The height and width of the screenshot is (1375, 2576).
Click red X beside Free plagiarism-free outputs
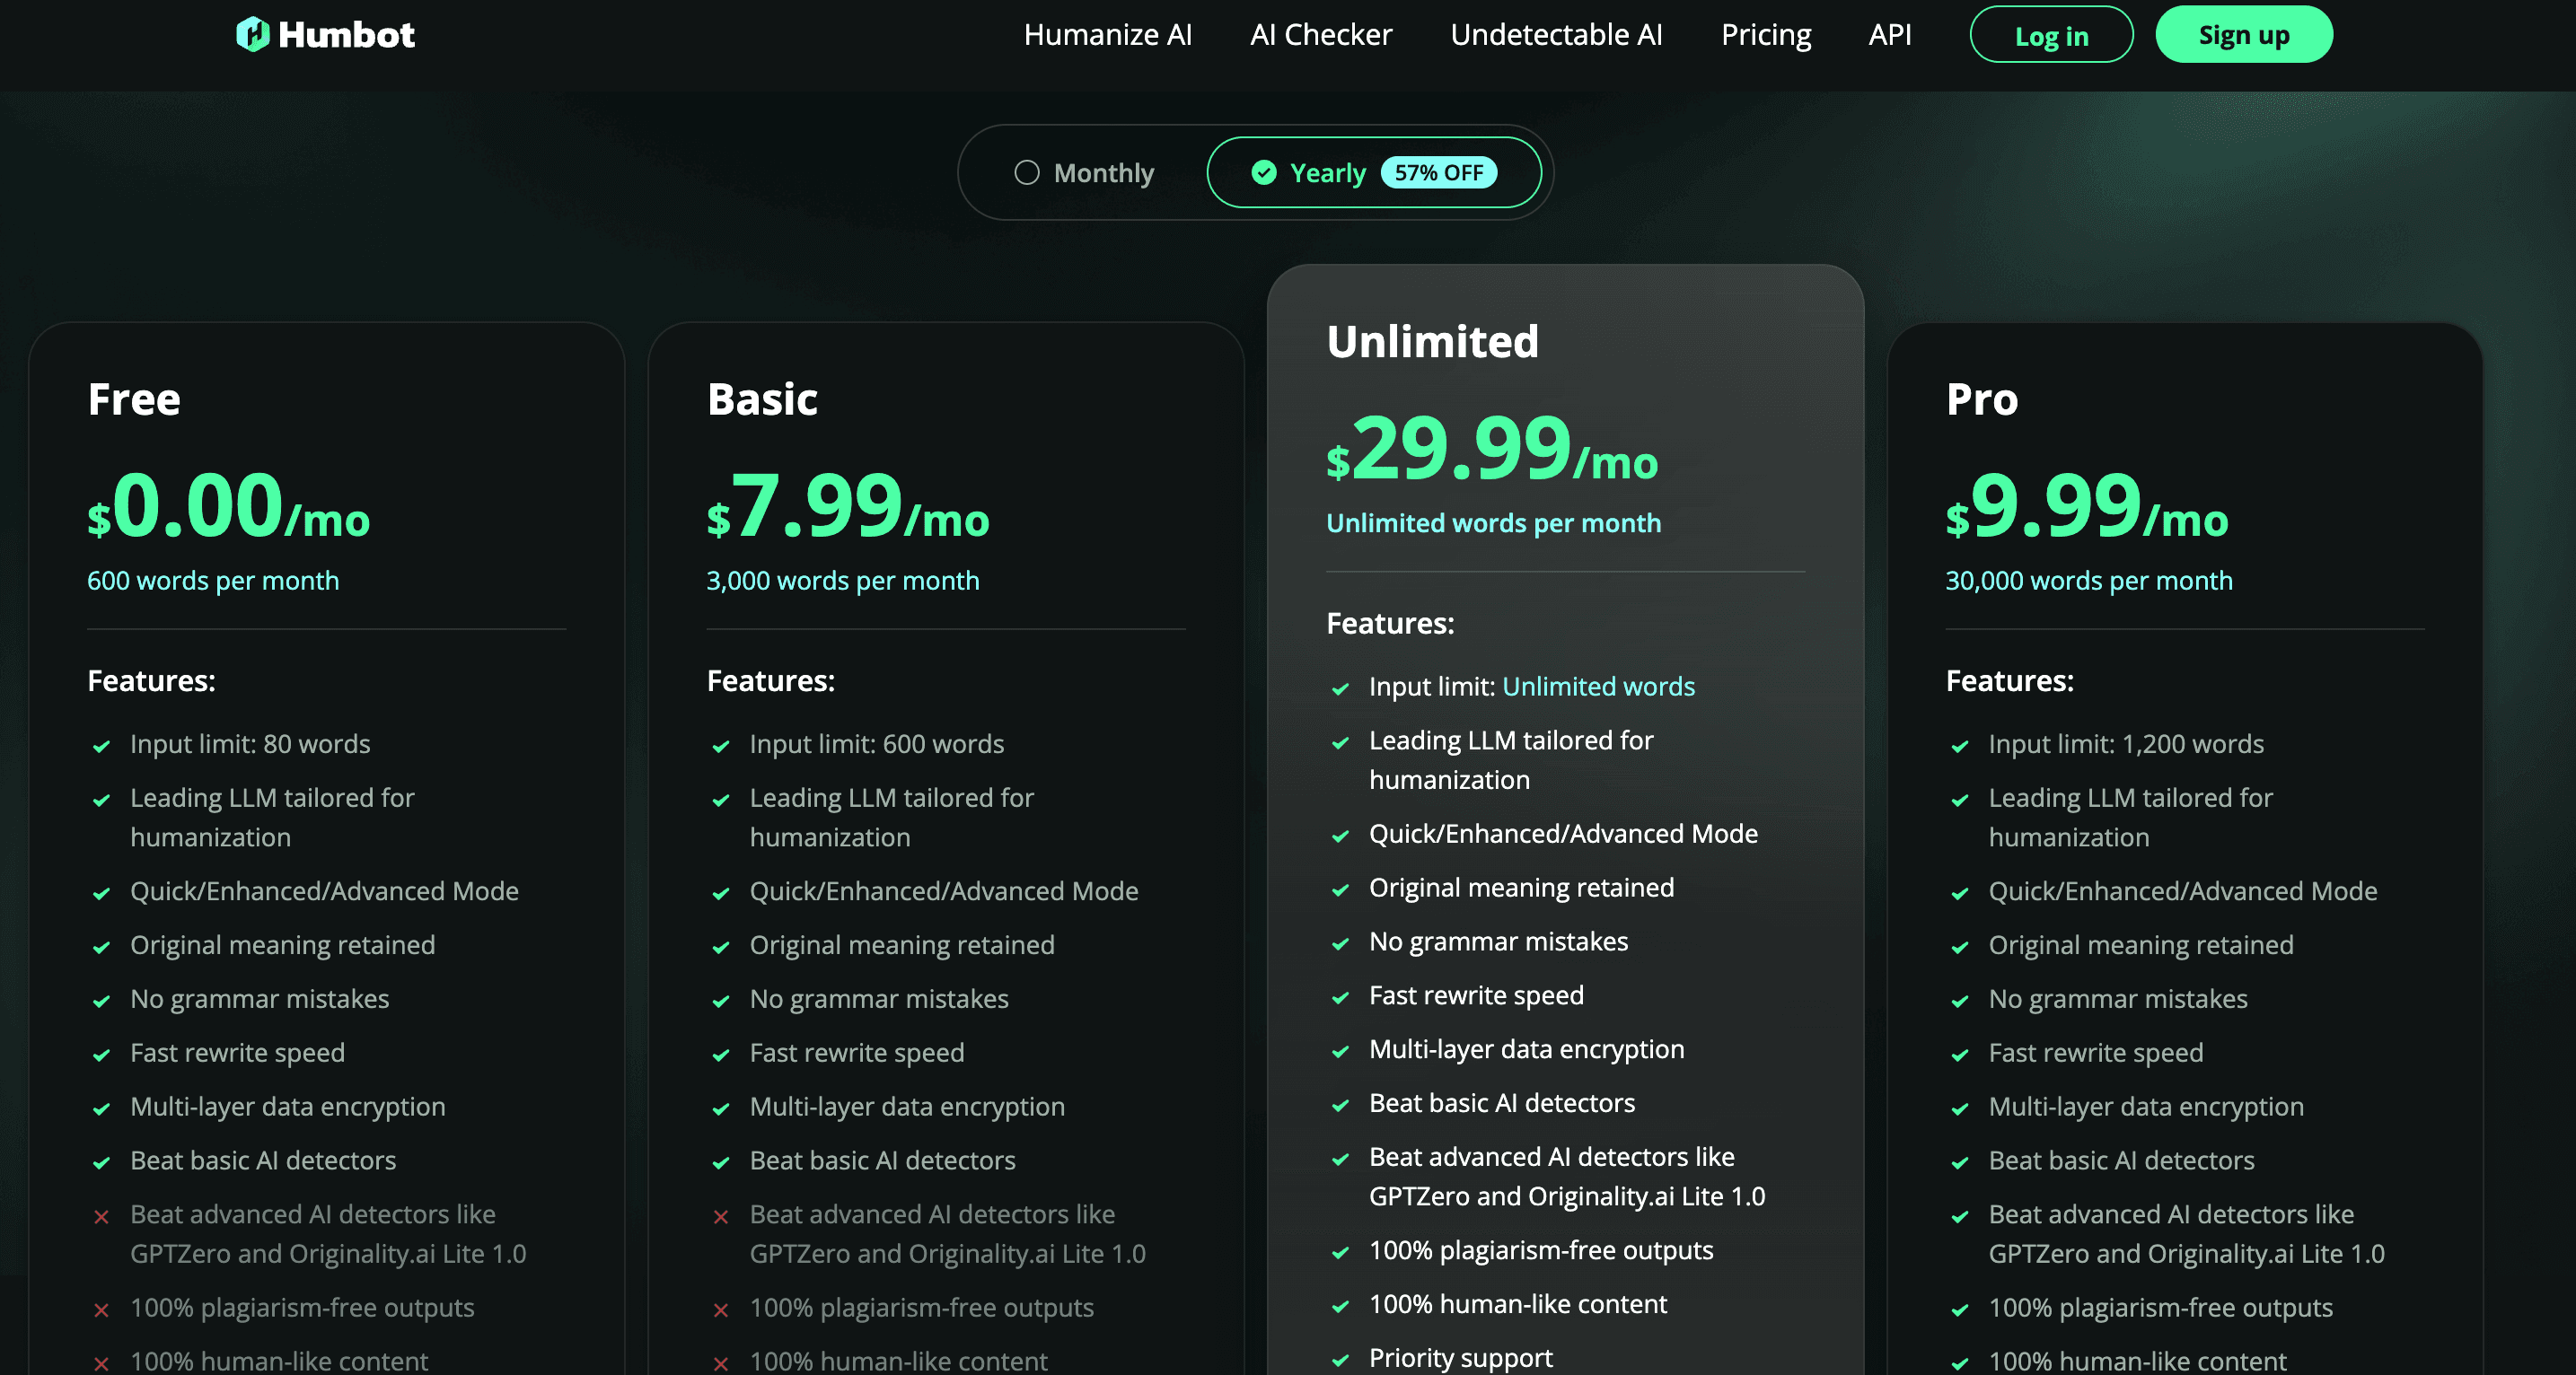click(x=101, y=1310)
